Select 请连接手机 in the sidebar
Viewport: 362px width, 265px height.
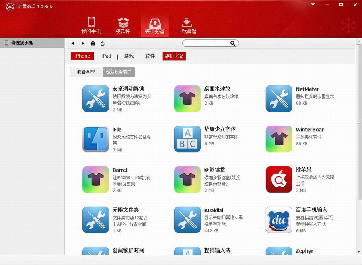coord(32,43)
